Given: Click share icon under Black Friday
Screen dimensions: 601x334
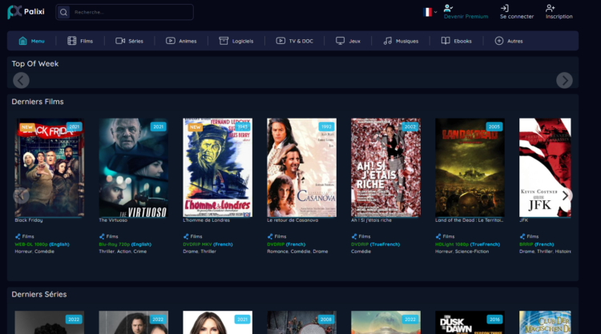Looking at the screenshot, I should pos(18,237).
